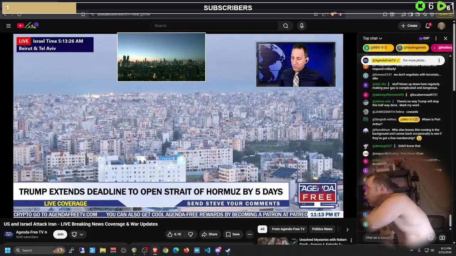Click into the YouTube search field
The width and height of the screenshot is (456, 256).
[x=214, y=26]
